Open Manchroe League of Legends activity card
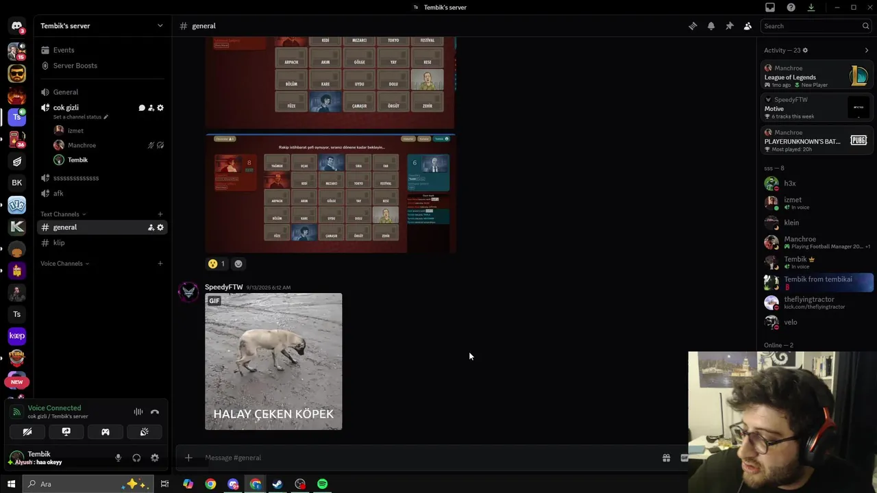877x493 pixels. (x=817, y=75)
